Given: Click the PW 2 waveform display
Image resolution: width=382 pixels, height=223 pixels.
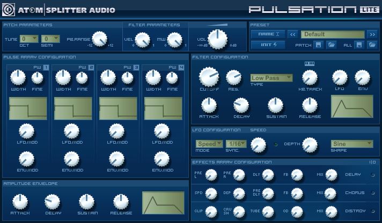Looking at the screenshot, I should click(73, 108).
